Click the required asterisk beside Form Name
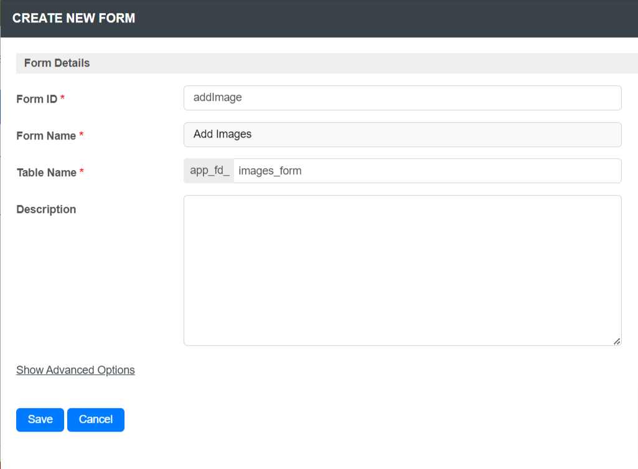 click(82, 136)
